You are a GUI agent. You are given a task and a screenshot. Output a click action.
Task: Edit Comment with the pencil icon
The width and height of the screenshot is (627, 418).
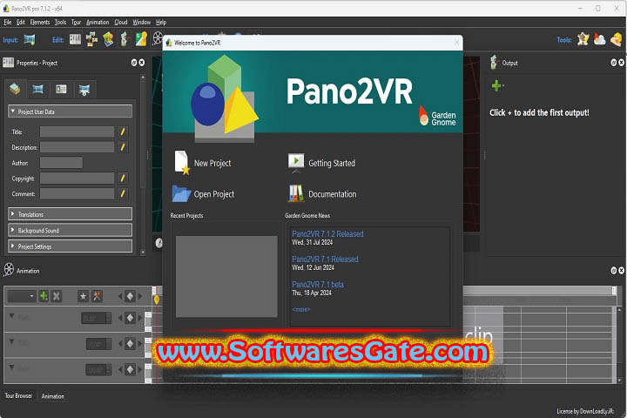pos(123,193)
